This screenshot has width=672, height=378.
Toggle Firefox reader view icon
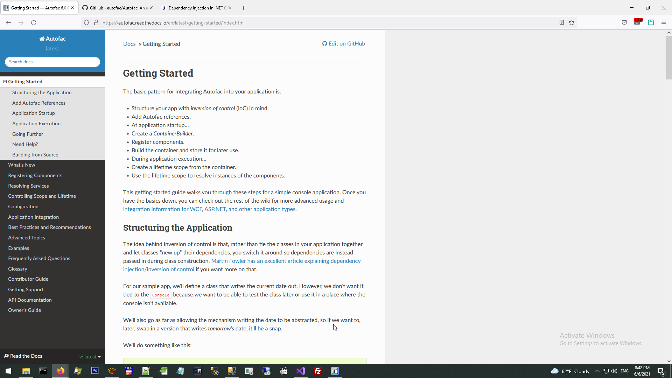pos(562,23)
